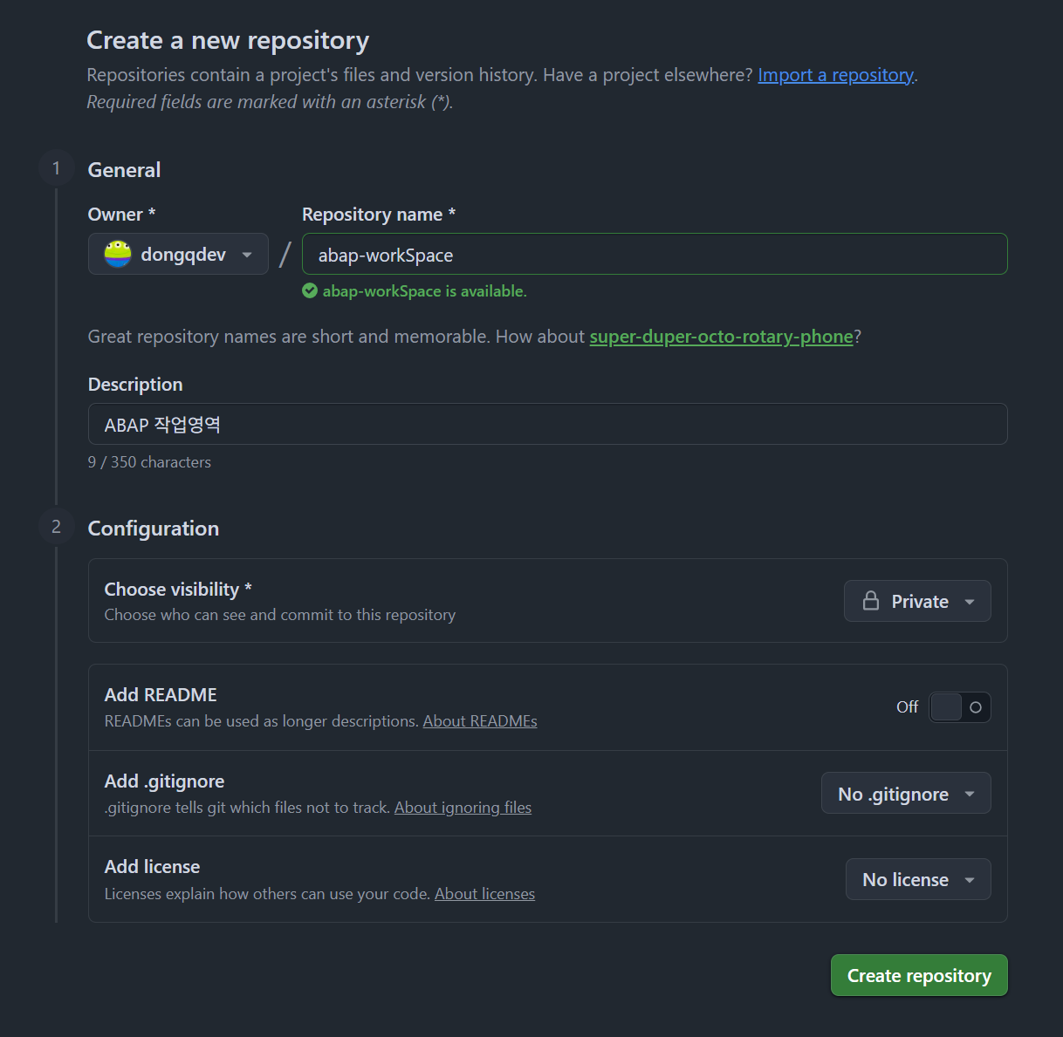Open the About ignoring files link
This screenshot has width=1063, height=1037.
coord(463,808)
